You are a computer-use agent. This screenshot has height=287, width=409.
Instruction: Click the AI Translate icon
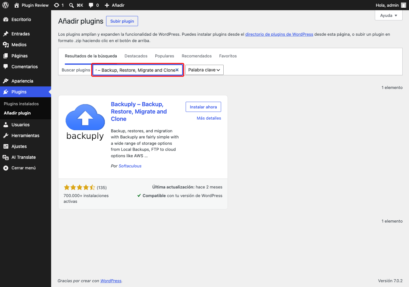[6, 157]
